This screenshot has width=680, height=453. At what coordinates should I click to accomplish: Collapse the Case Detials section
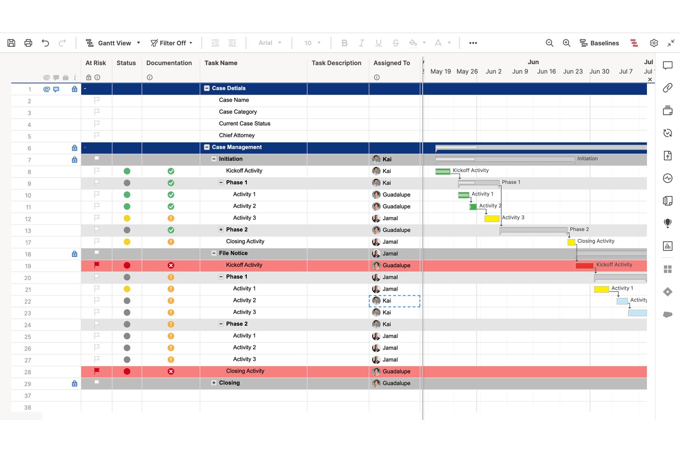point(207,88)
